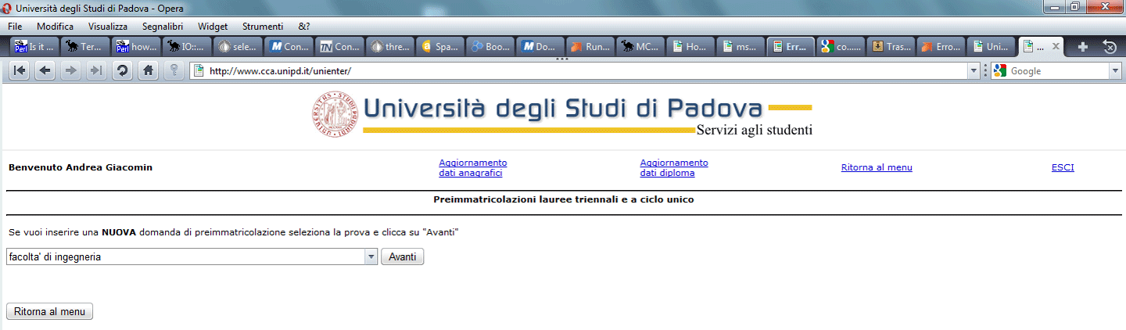Click the Fast forward navigation button

(95, 70)
